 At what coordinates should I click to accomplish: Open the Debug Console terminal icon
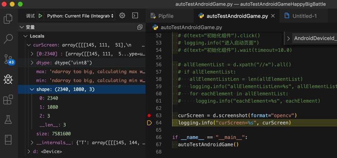[x=135, y=15]
